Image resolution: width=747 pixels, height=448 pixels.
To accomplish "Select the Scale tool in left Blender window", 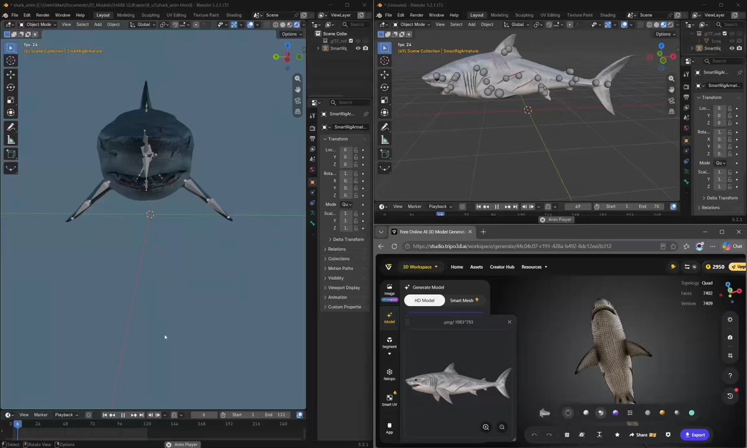I will [x=11, y=100].
